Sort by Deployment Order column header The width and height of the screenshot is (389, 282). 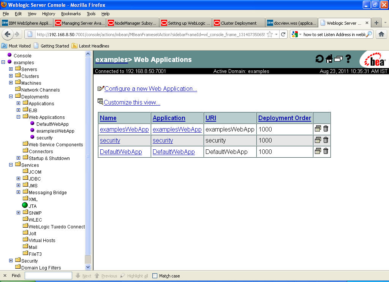(285, 118)
